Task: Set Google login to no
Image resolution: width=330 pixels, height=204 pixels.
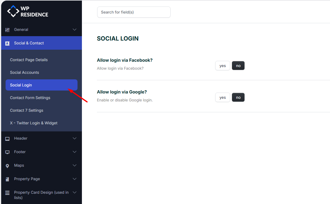Action: tap(238, 97)
